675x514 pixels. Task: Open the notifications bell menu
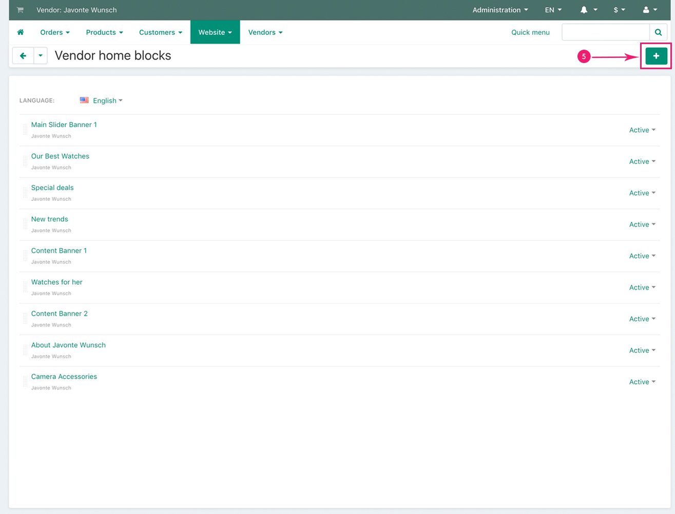[588, 10]
